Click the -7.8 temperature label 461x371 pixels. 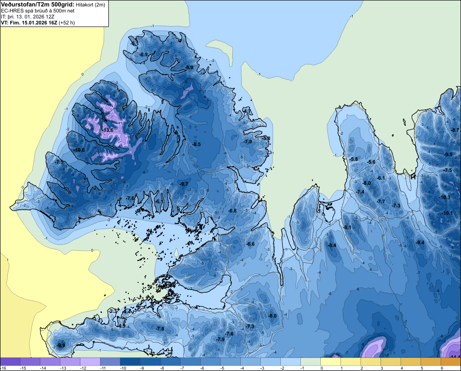[160, 329]
